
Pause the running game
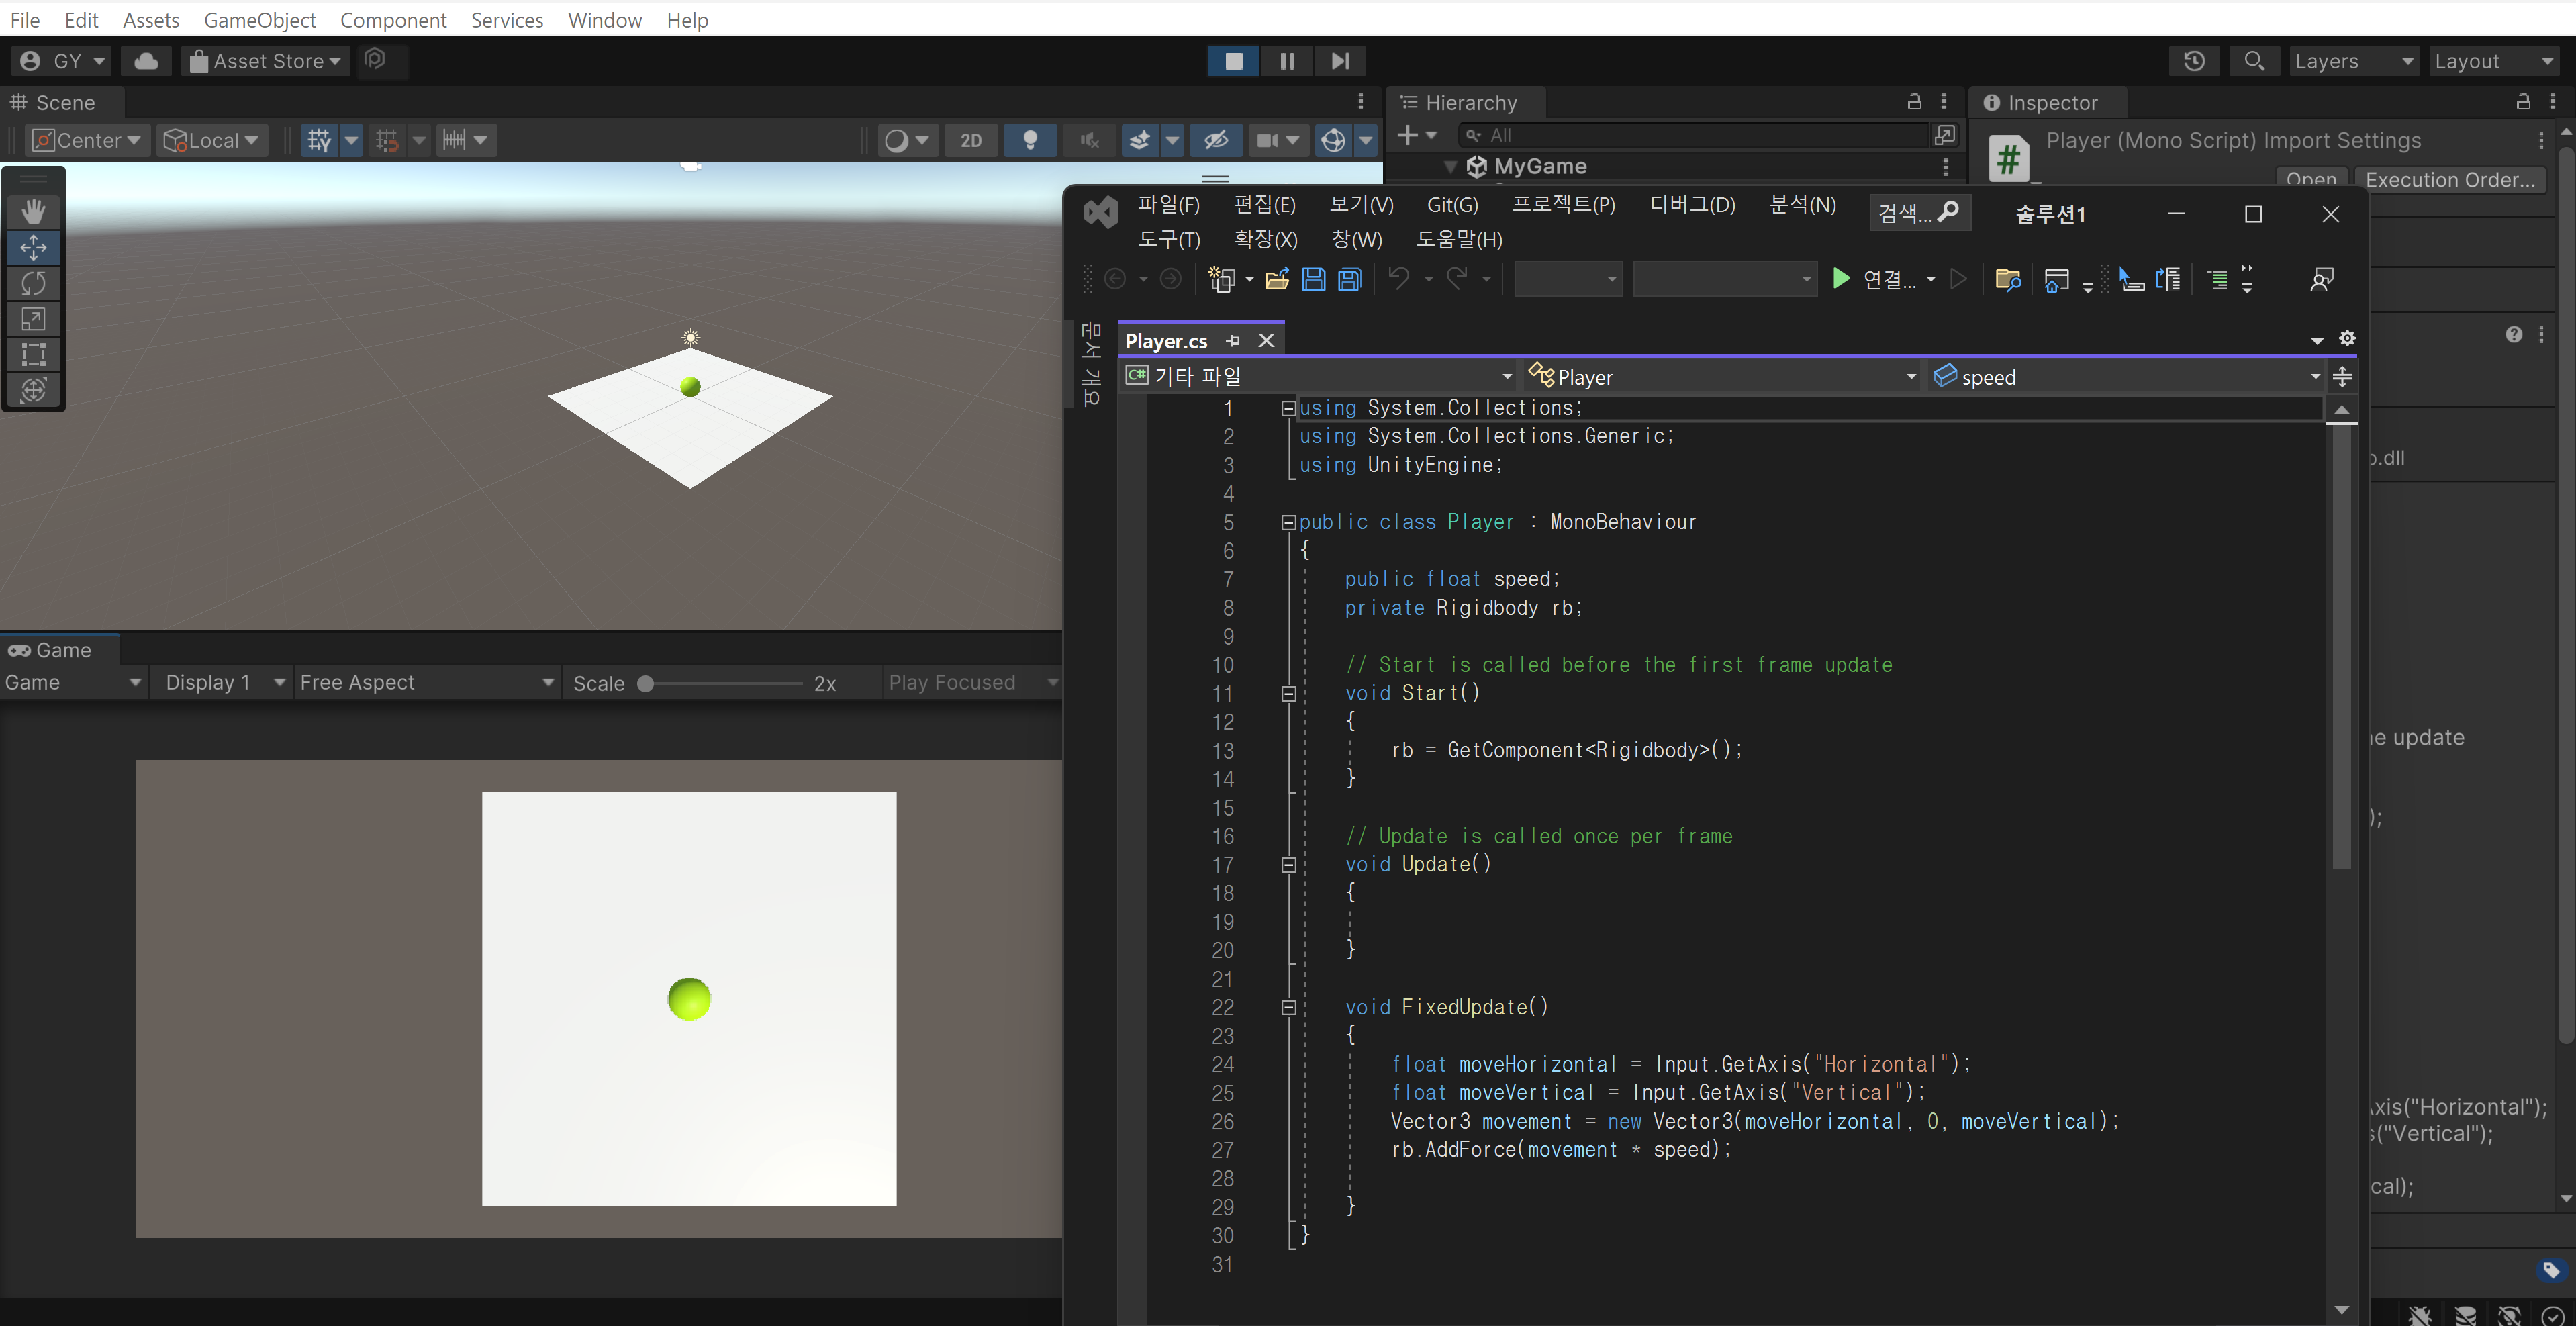pos(1287,61)
